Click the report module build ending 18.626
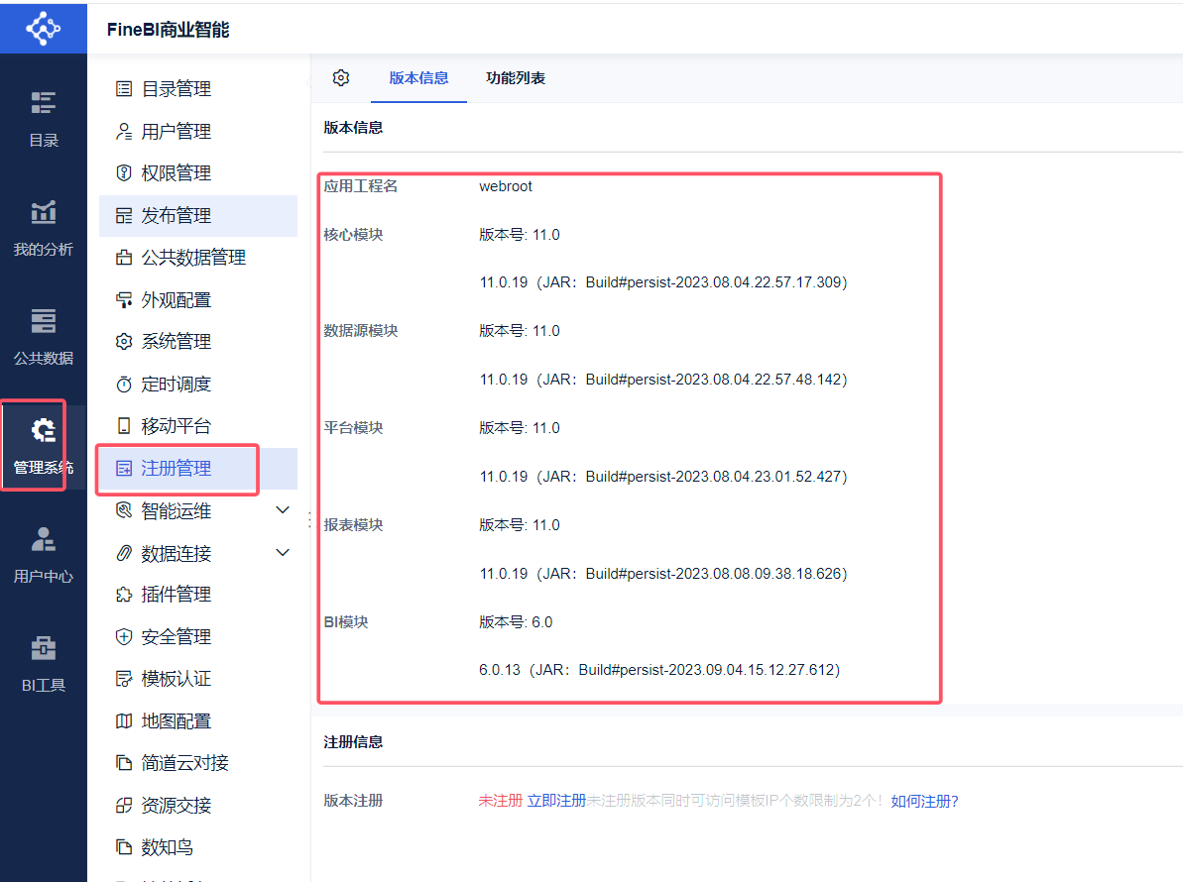This screenshot has height=882, width=1183. [x=663, y=574]
